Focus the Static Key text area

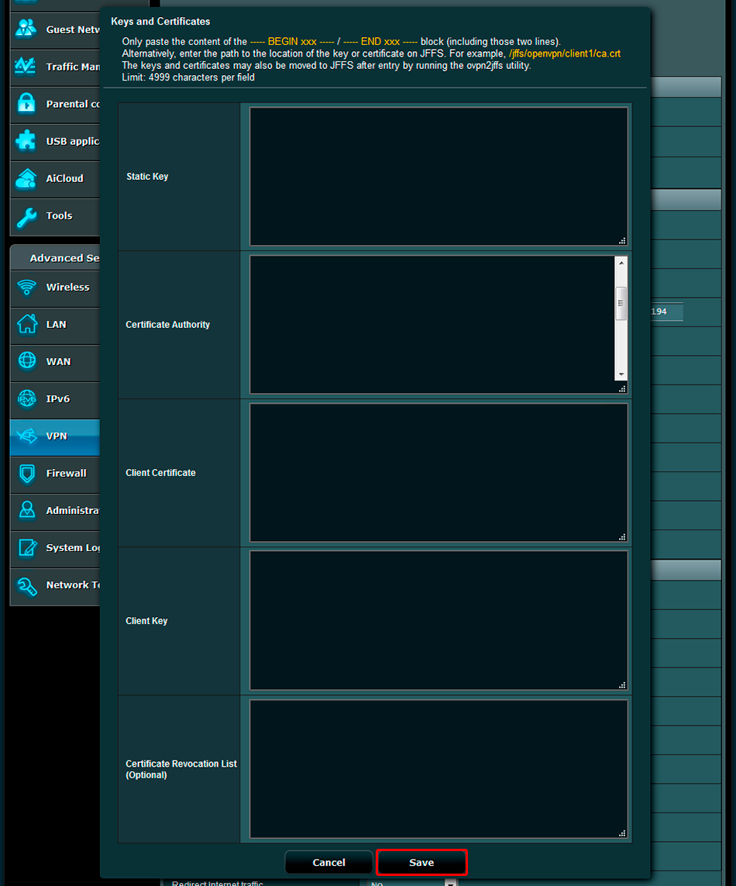tap(438, 177)
